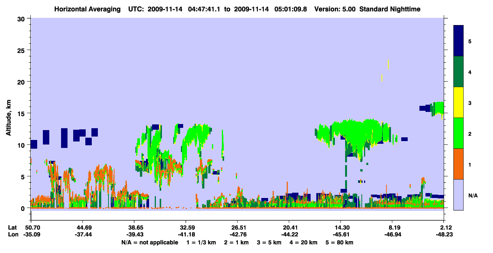This screenshot has height=253, width=493.
Task: Click the orange color bar segment labeled 1
Action: click(x=458, y=164)
